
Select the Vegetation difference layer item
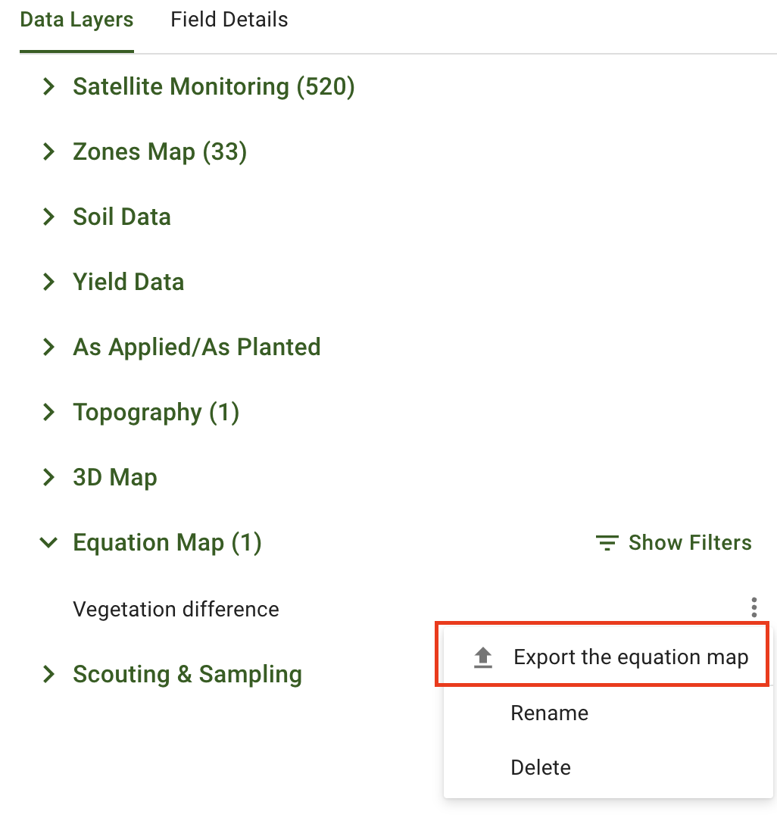(176, 610)
